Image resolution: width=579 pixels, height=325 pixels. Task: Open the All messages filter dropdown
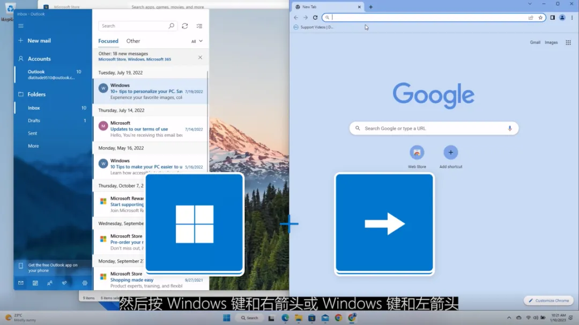pyautogui.click(x=195, y=41)
